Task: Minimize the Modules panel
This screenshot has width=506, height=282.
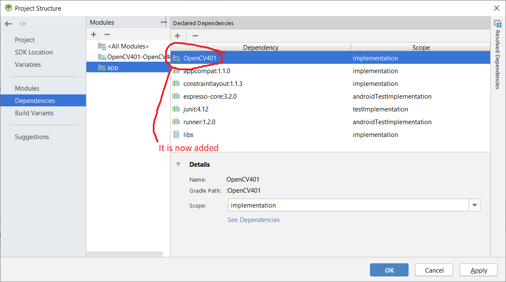Action: [x=163, y=22]
